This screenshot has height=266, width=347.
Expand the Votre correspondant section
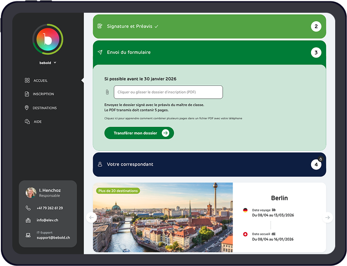pos(209,165)
